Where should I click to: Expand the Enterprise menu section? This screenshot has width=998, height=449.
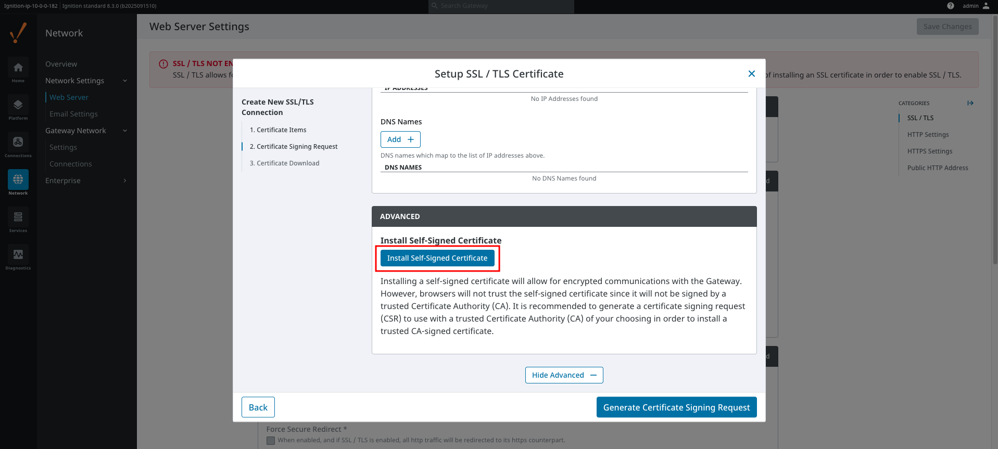pyautogui.click(x=125, y=181)
